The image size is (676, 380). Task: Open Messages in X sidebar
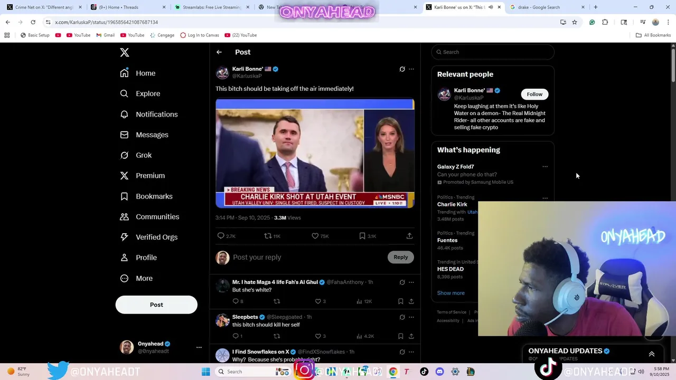pyautogui.click(x=144, y=135)
